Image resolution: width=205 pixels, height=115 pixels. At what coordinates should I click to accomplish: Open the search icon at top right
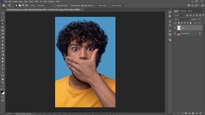(x=193, y=5)
